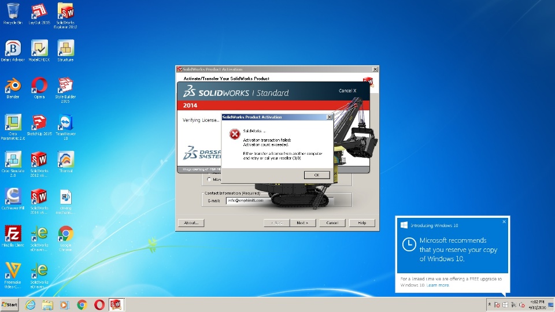This screenshot has width=555, height=312.
Task: Launch SketchUp 2015 from the desktop
Action: coord(39,125)
